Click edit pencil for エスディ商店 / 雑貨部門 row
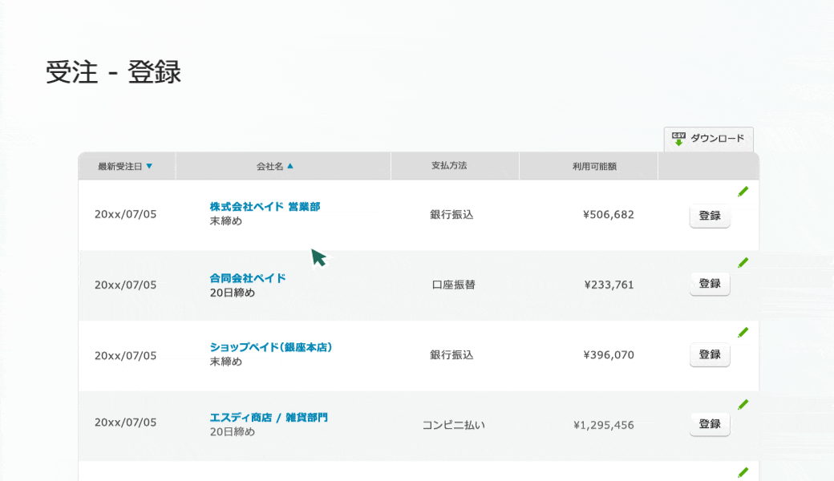 pyautogui.click(x=743, y=404)
